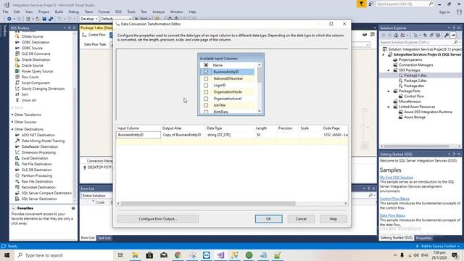This screenshot has width=464, height=261.
Task: Collapse Package Parts folder node
Action: point(389,91)
